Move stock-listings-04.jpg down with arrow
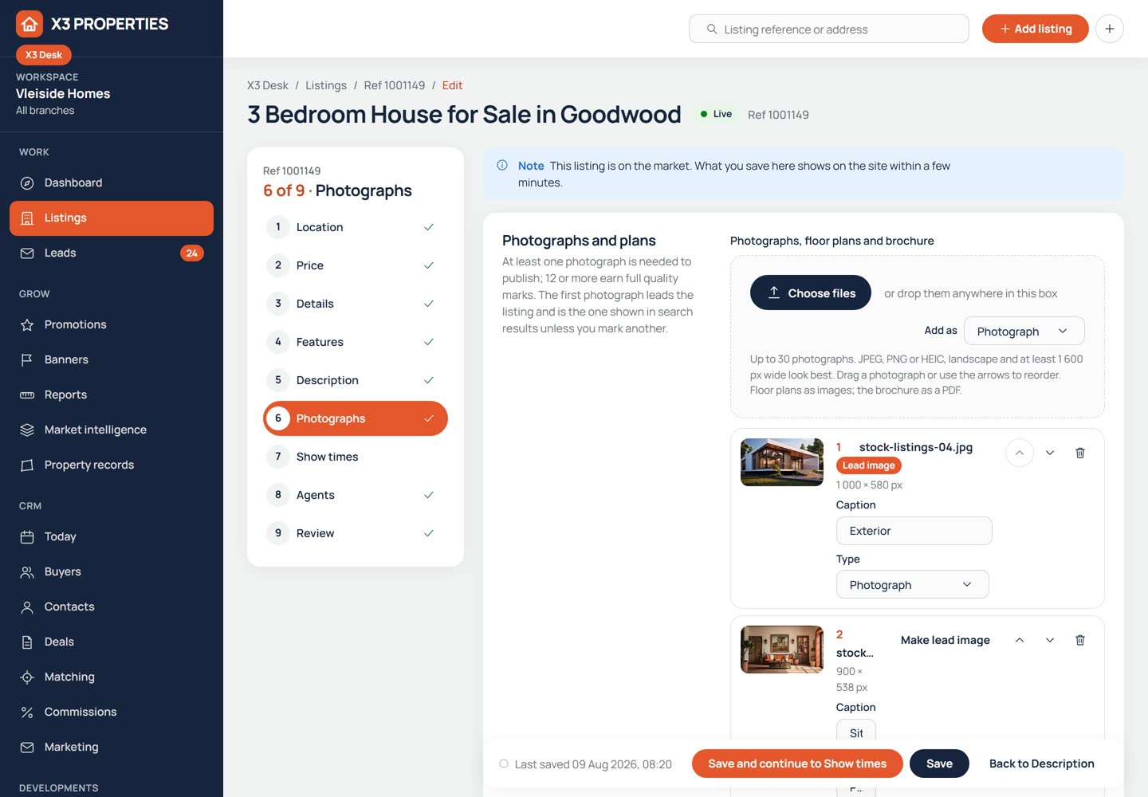Viewport: 1148px width, 797px height. click(1050, 453)
